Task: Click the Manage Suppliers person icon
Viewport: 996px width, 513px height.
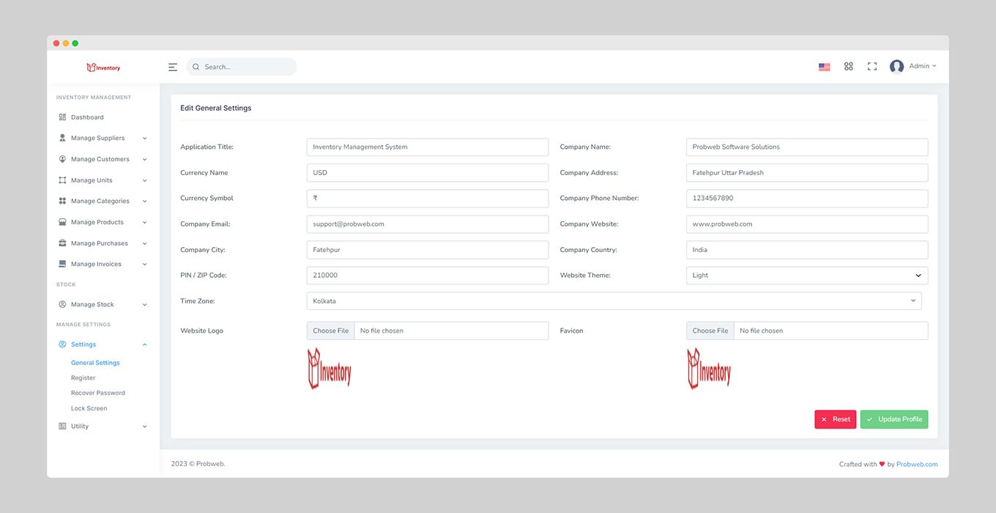Action: 62,138
